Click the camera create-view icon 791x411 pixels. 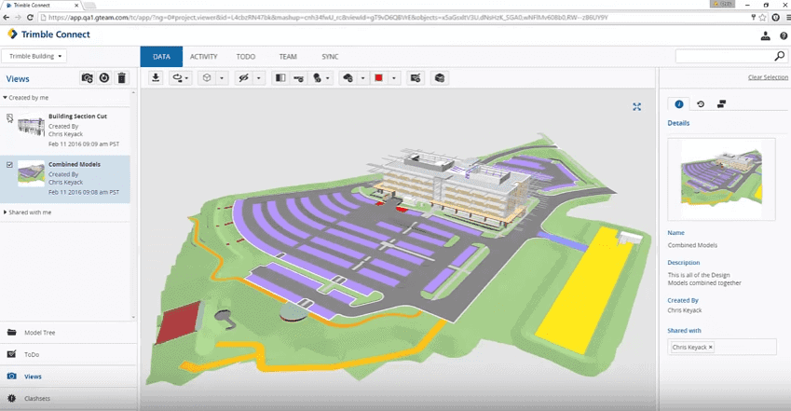[x=88, y=77]
